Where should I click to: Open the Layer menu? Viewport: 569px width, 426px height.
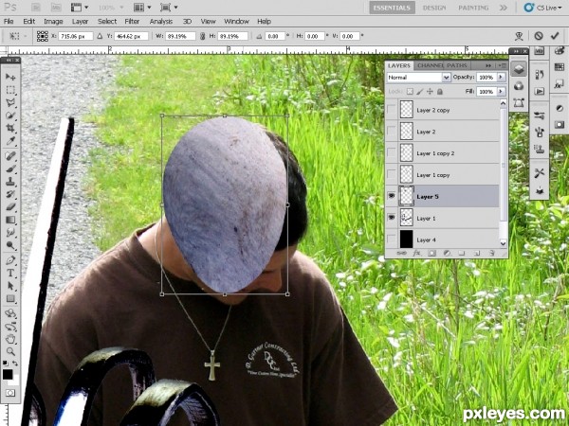click(80, 22)
